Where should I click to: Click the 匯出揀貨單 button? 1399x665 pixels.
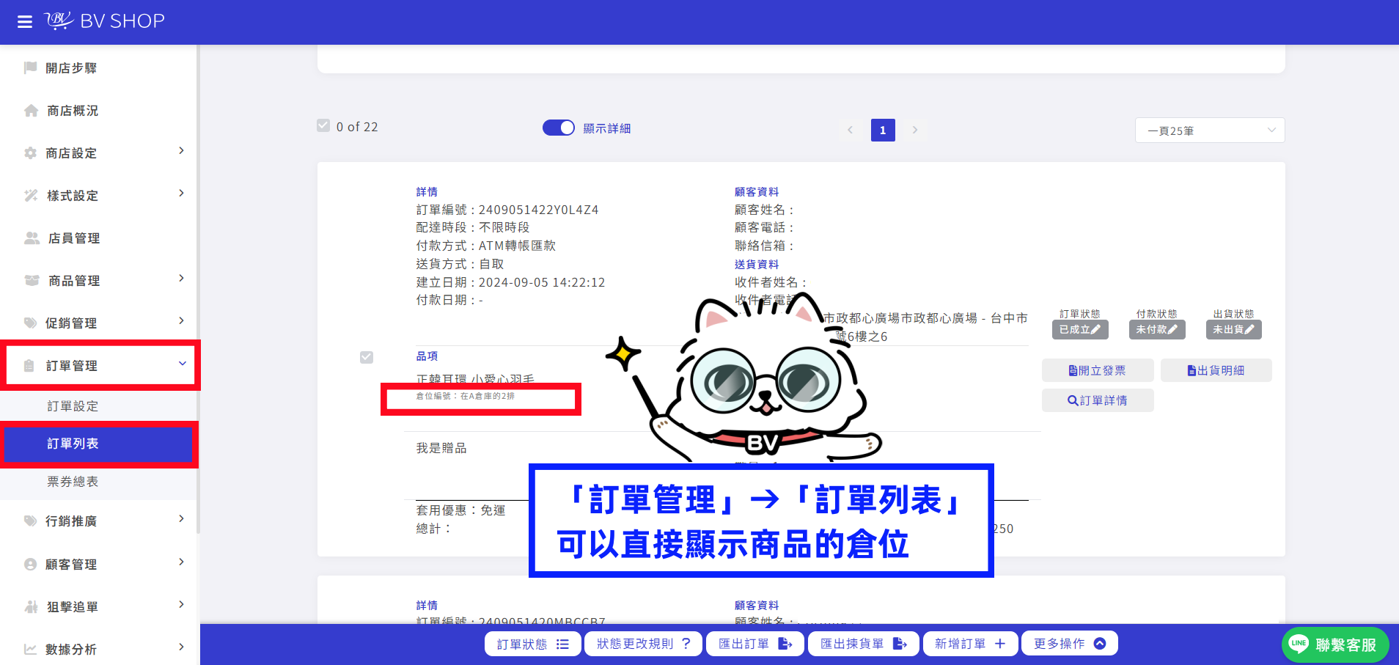pos(864,644)
